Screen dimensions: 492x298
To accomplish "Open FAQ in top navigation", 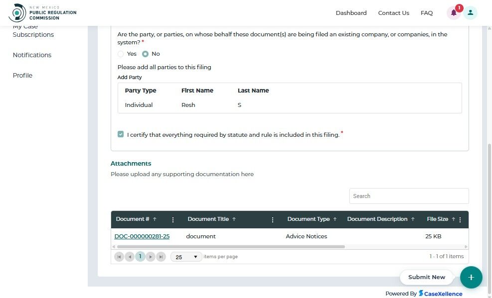I will tap(426, 13).
